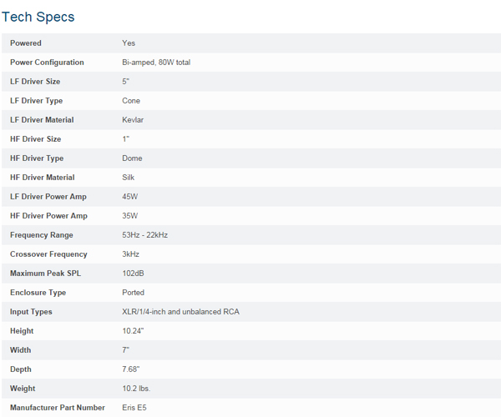
Task: Select the Bi-amped, 80W total value
Action: click(x=156, y=63)
